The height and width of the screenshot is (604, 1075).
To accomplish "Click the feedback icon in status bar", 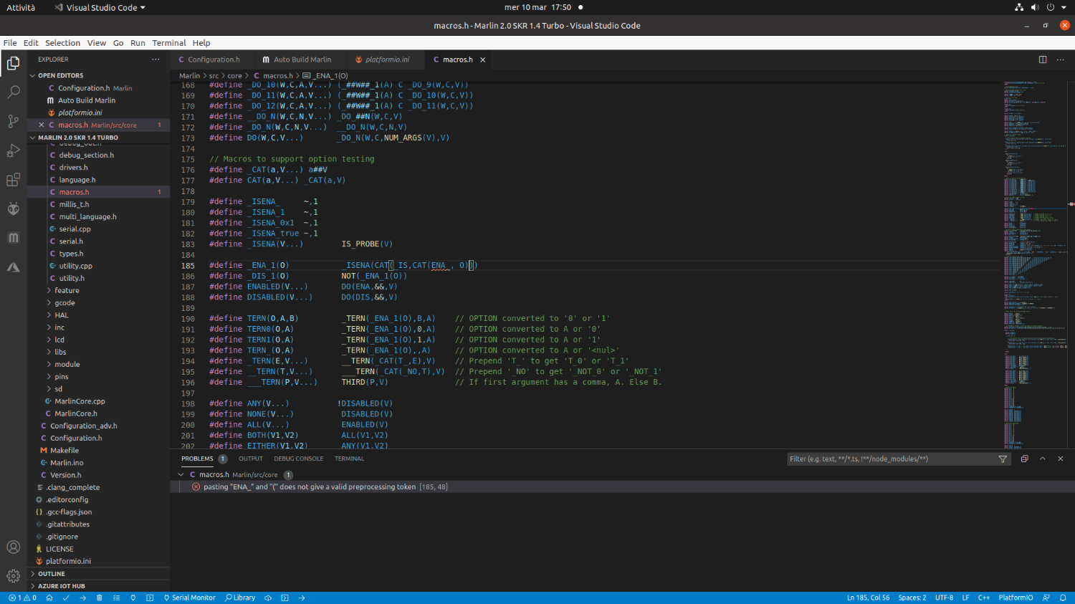I will (1046, 598).
